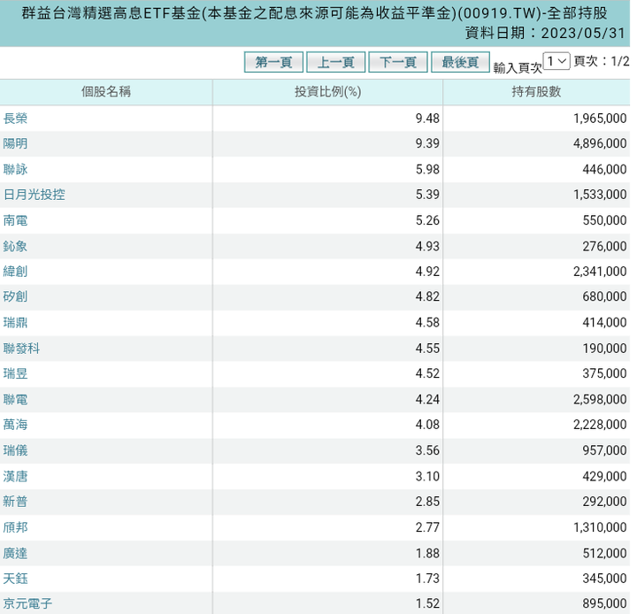Open the 南電 stock link
The width and height of the screenshot is (637, 614).
point(15,220)
